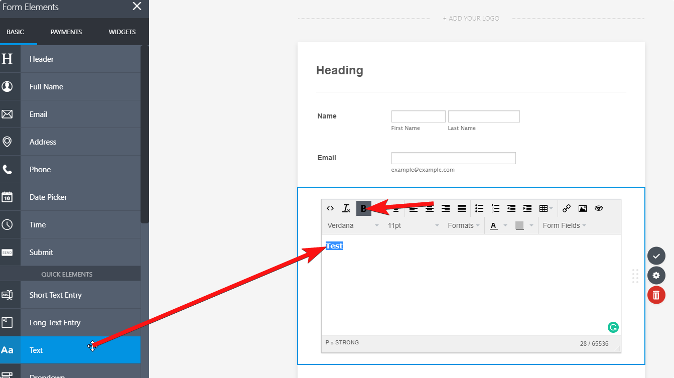Screen dimensions: 674x378
Task: Add a bulleted list
Action: 479,208
